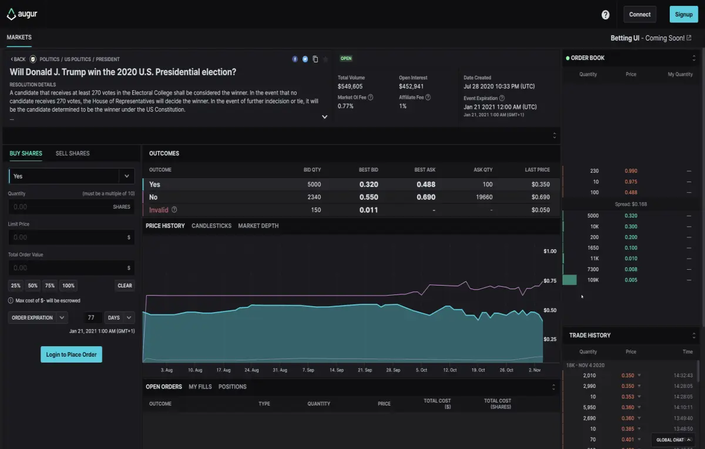Show Invalid outcome info tooltip
Viewport: 705px width, 449px height.
pos(174,210)
